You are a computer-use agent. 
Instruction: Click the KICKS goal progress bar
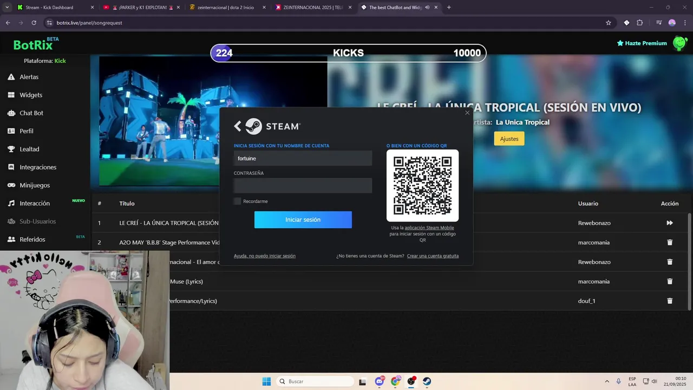(348, 53)
